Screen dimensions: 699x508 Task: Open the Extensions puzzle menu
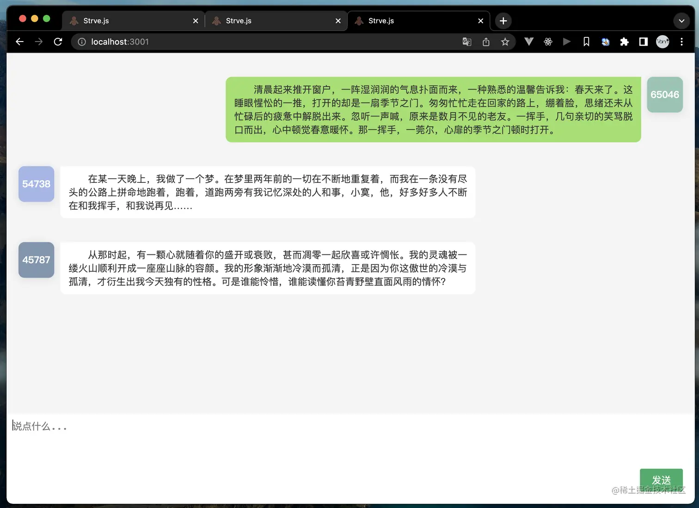click(x=624, y=42)
